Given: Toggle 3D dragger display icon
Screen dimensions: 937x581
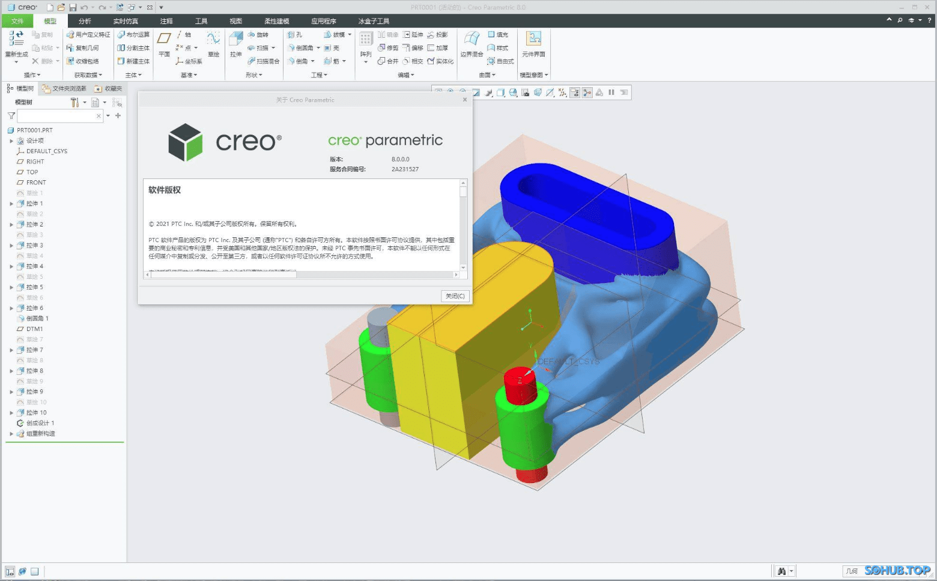Looking at the screenshot, I should coord(587,92).
